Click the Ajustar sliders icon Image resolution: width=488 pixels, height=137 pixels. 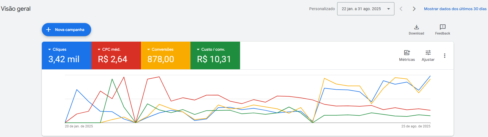[x=428, y=53]
